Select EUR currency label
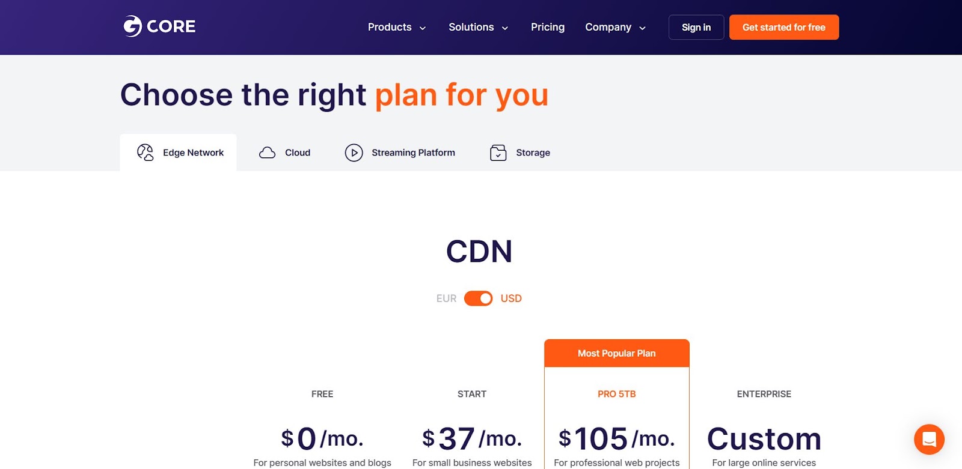The image size is (962, 469). pyautogui.click(x=446, y=298)
